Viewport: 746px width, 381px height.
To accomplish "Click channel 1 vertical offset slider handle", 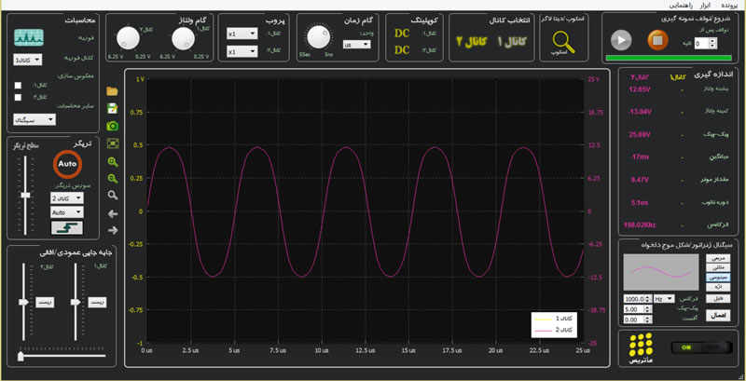I will coord(76,302).
